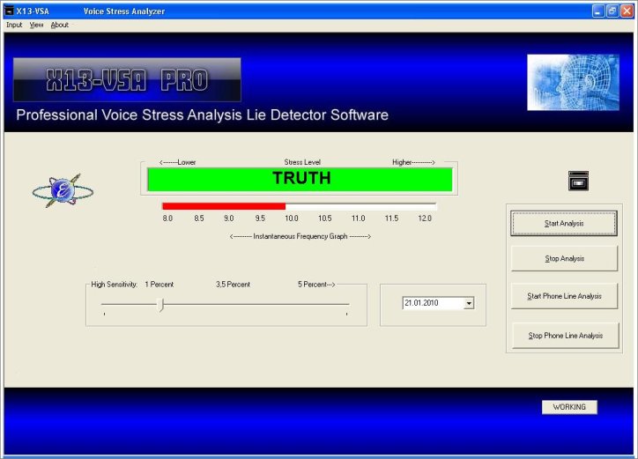638x459 pixels.
Task: Open the About menu
Action: (x=59, y=25)
